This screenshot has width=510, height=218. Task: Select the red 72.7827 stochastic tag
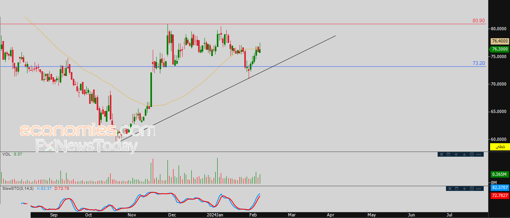click(500, 196)
